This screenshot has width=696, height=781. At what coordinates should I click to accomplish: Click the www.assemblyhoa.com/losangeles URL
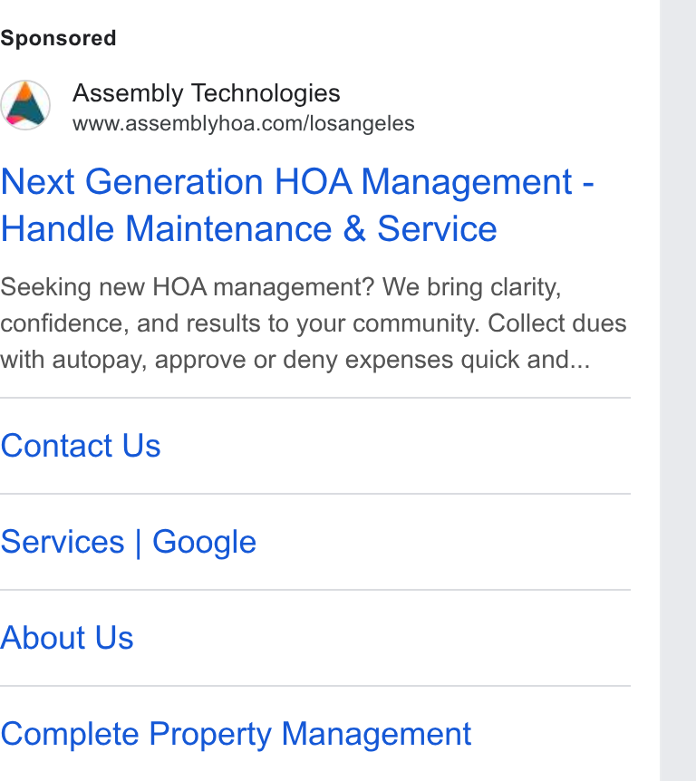(243, 124)
